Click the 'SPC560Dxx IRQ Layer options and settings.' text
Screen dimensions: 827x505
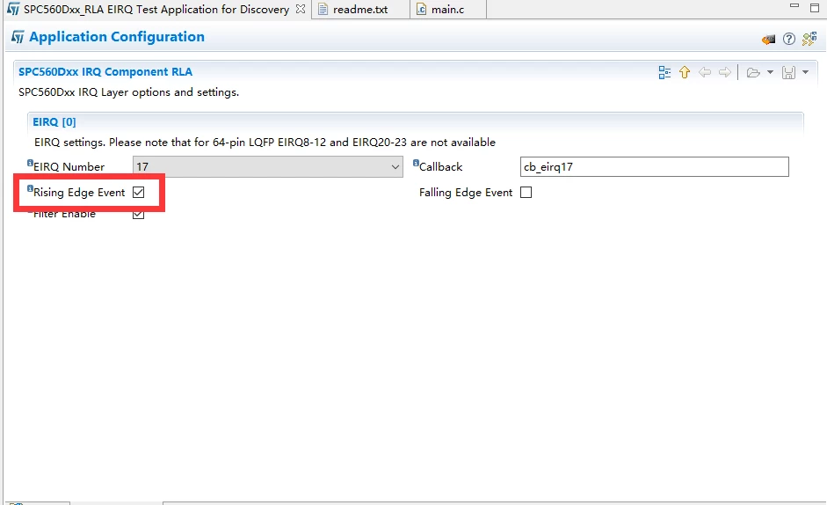(x=128, y=91)
